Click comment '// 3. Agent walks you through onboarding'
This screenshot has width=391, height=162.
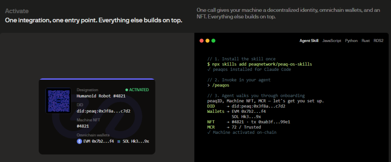(x=256, y=96)
